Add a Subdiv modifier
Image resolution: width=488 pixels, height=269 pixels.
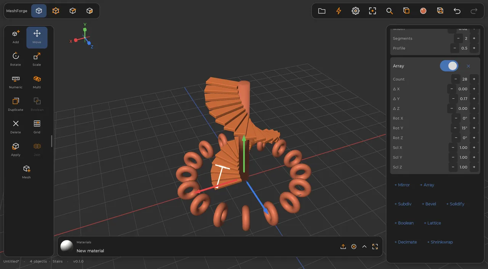coord(403,204)
